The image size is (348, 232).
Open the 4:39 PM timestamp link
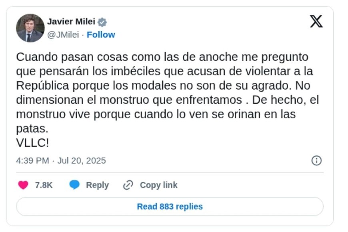tap(32, 161)
